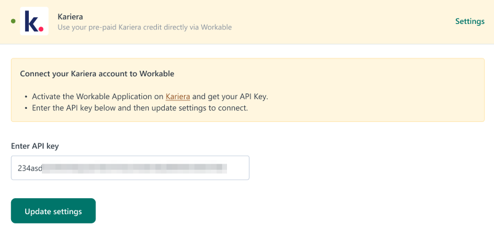This screenshot has height=232, width=494.
Task: Click the Update settings button
Action: (54, 211)
